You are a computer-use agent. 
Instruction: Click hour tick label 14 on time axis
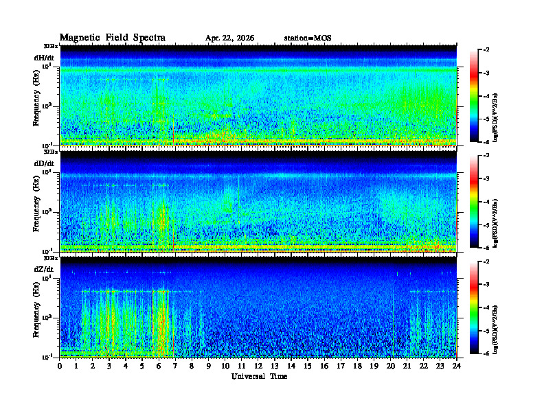[x=291, y=366]
